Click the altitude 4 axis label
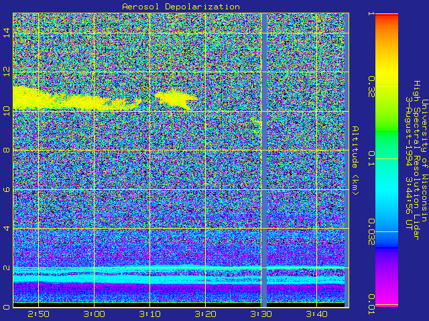This screenshot has height=321, width=429. click(x=6, y=228)
